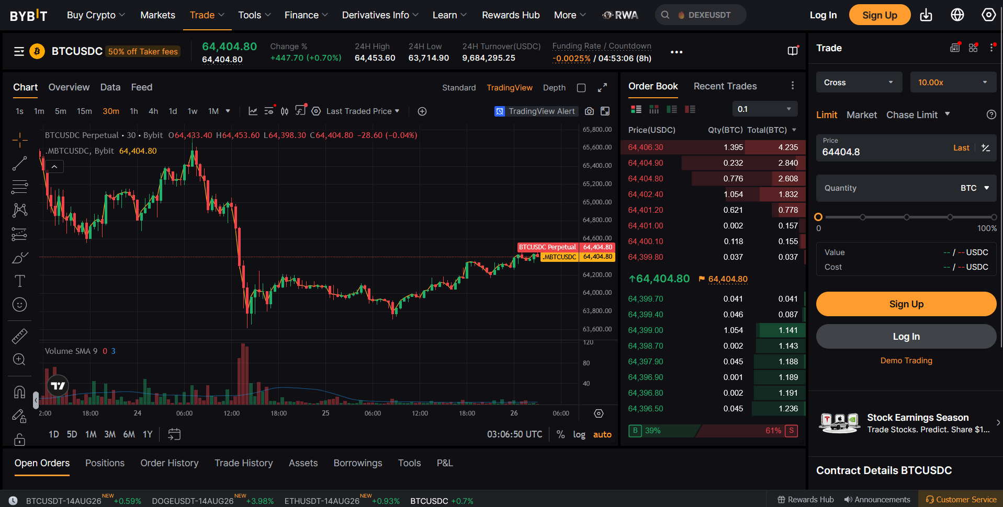
Task: Select the crosshair cursor tool
Action: (20, 140)
